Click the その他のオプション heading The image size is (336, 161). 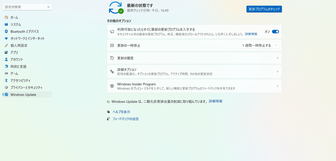(x=119, y=21)
